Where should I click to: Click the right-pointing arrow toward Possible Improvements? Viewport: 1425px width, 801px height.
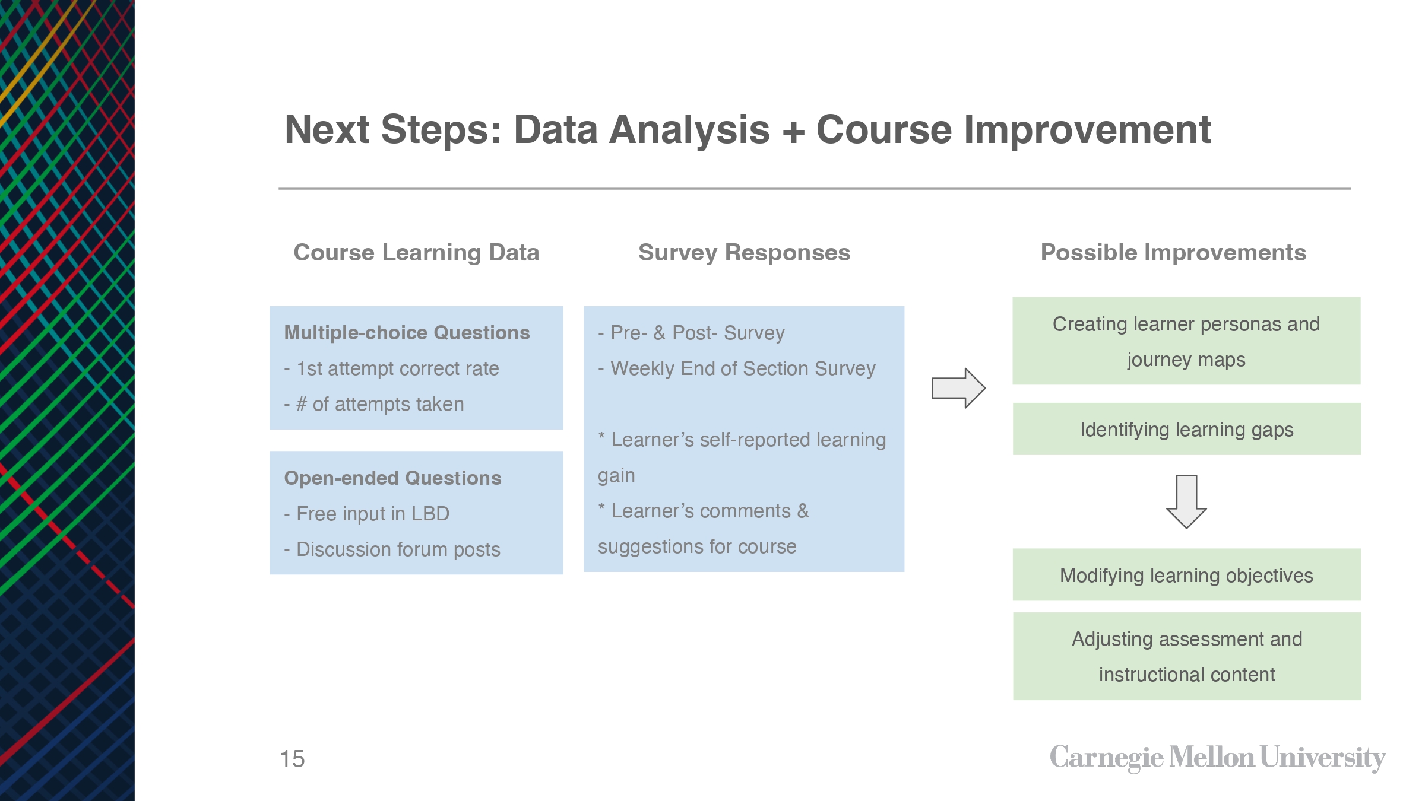tap(958, 388)
